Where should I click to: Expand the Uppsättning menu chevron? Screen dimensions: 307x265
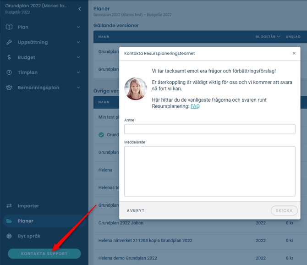78,42
